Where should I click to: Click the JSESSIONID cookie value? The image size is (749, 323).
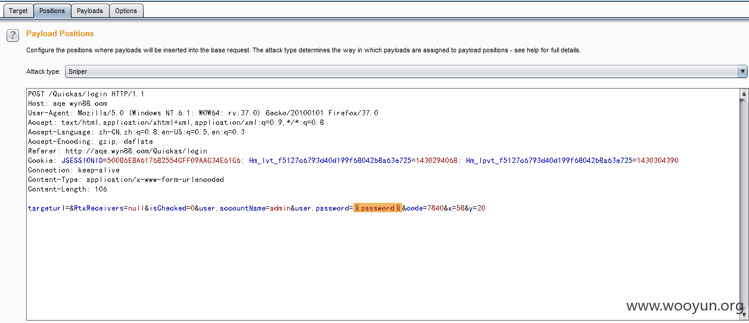174,161
